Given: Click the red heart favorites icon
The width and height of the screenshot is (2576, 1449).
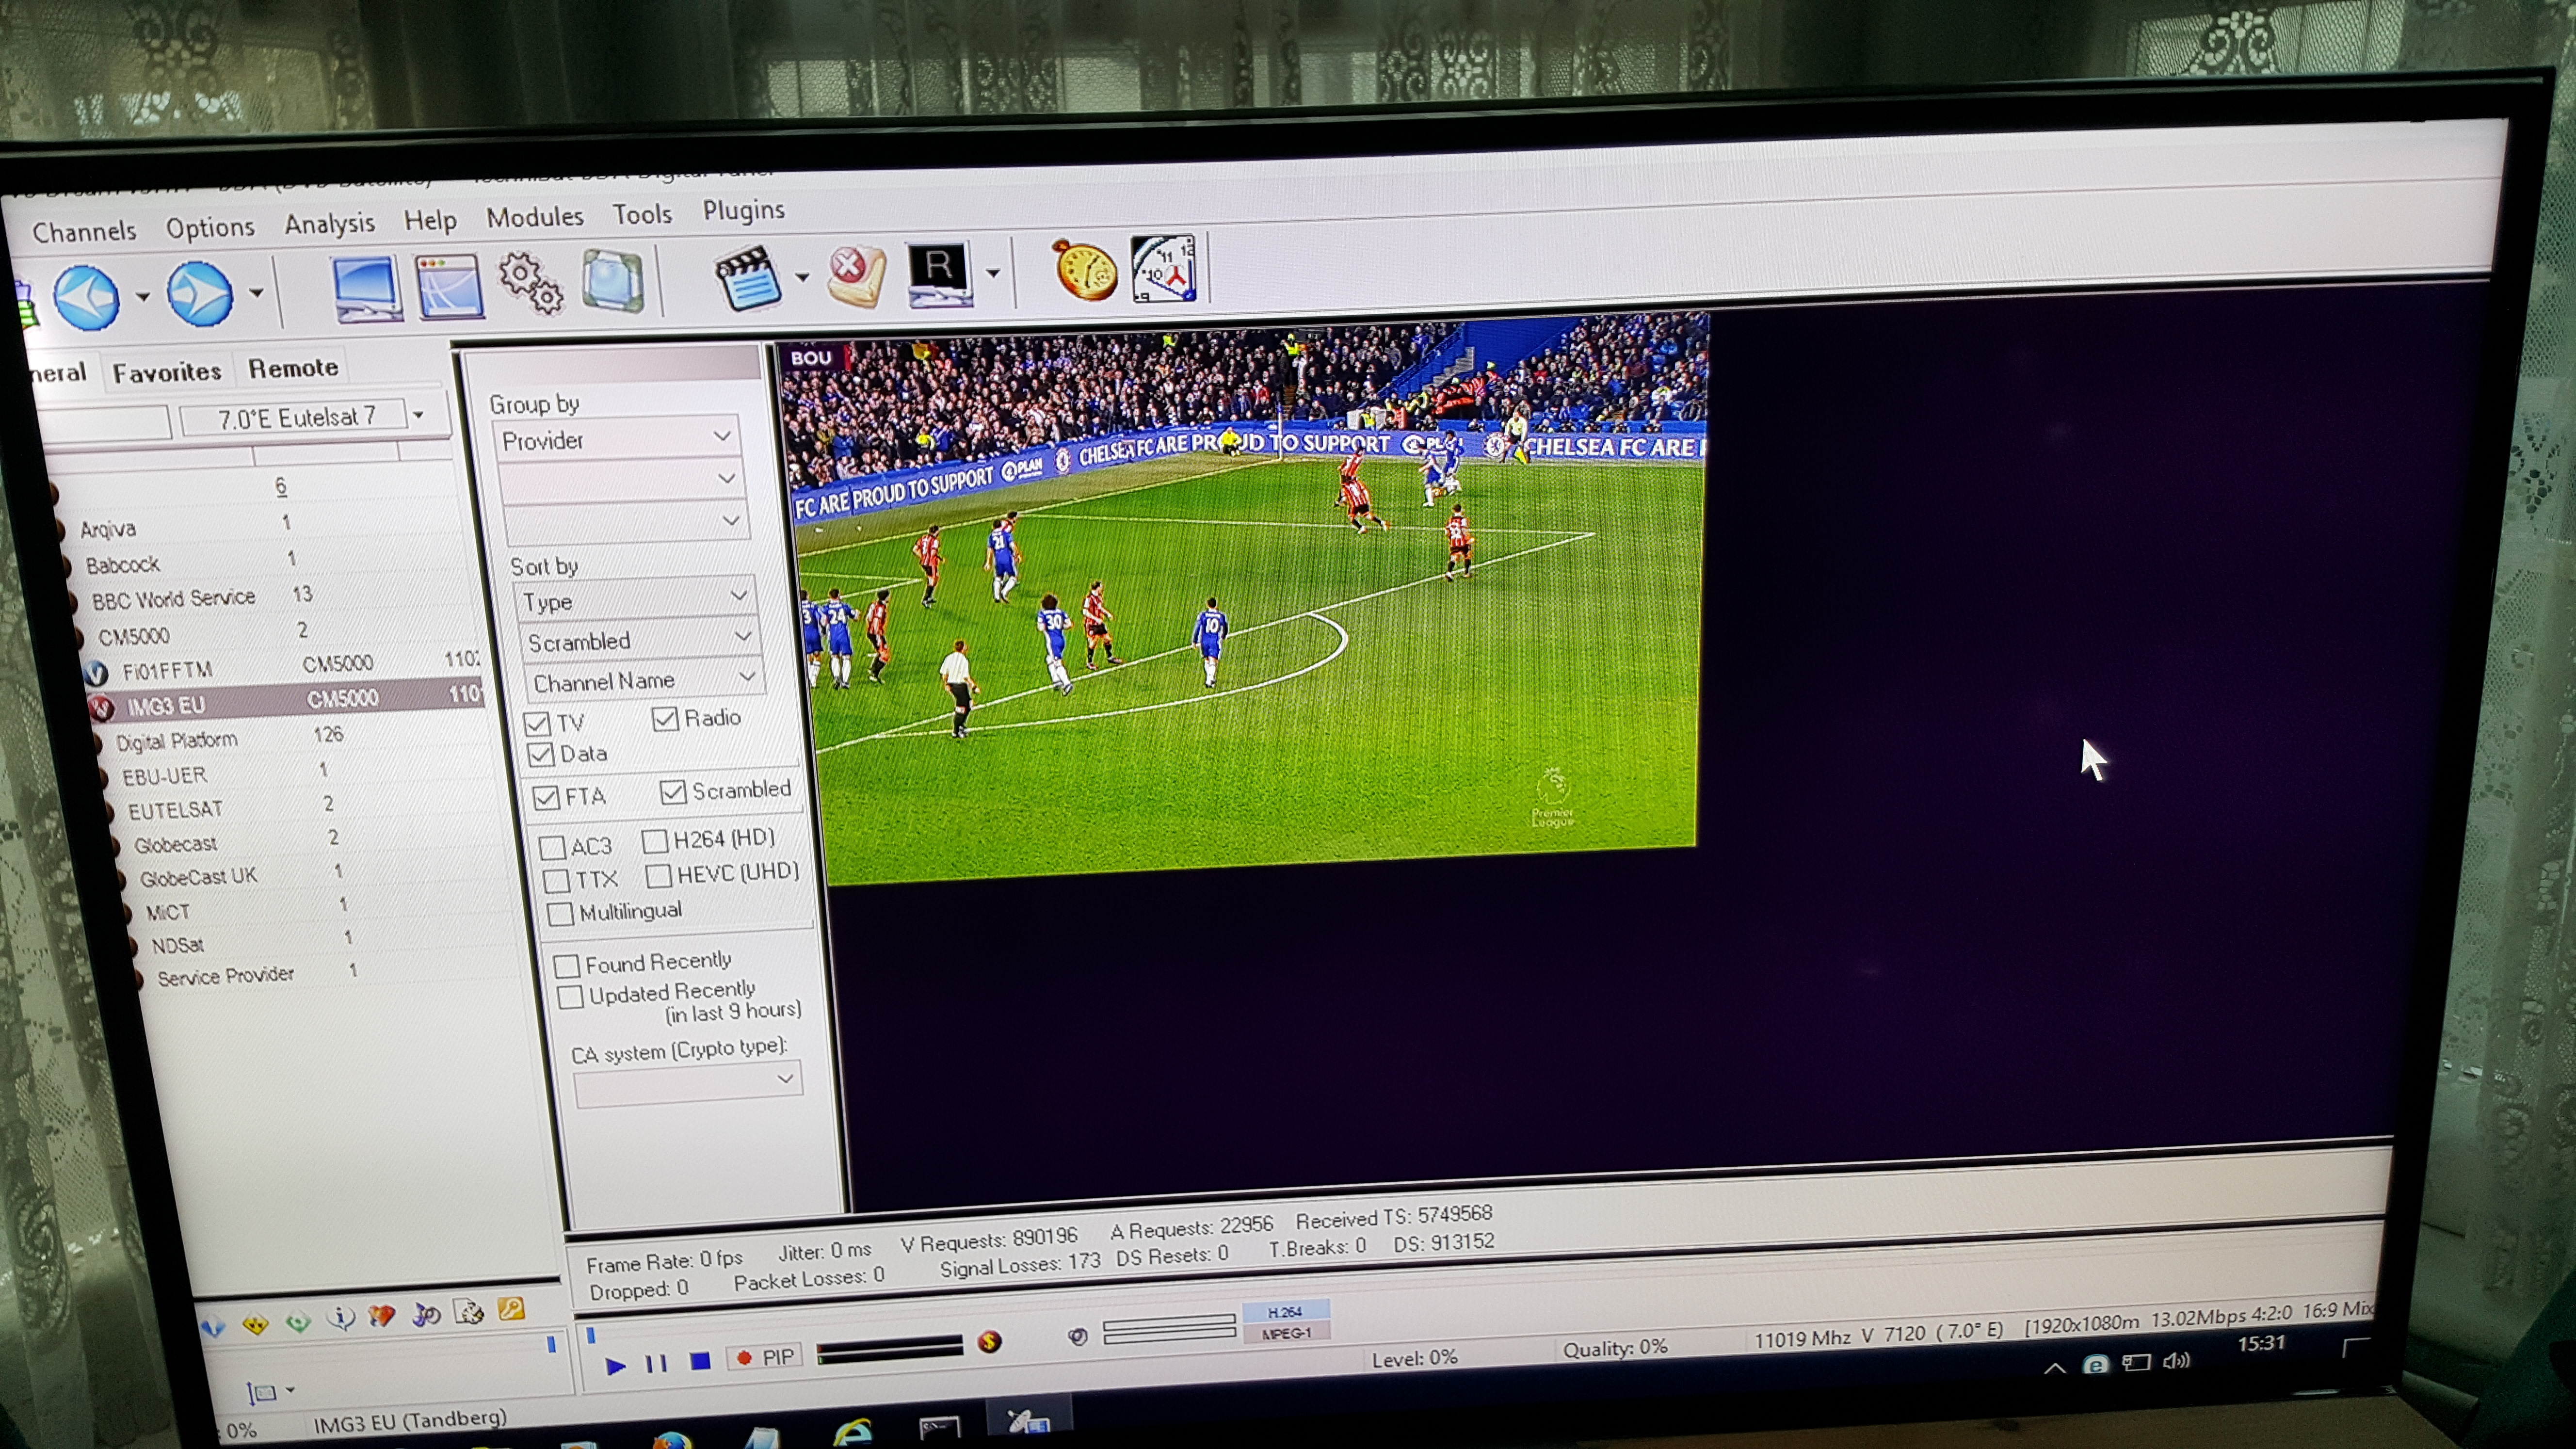Looking at the screenshot, I should [382, 1316].
